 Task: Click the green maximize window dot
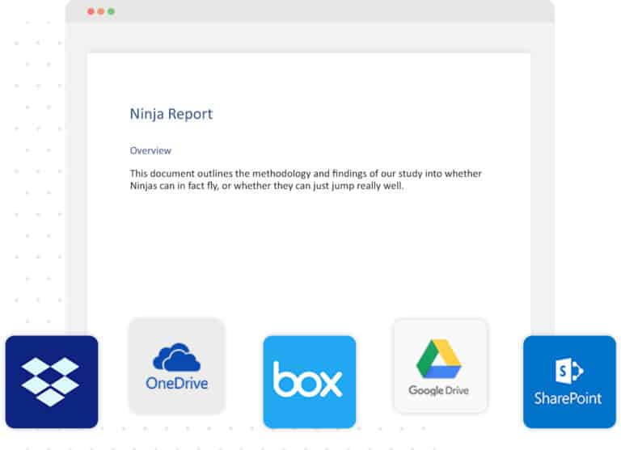[x=112, y=11]
